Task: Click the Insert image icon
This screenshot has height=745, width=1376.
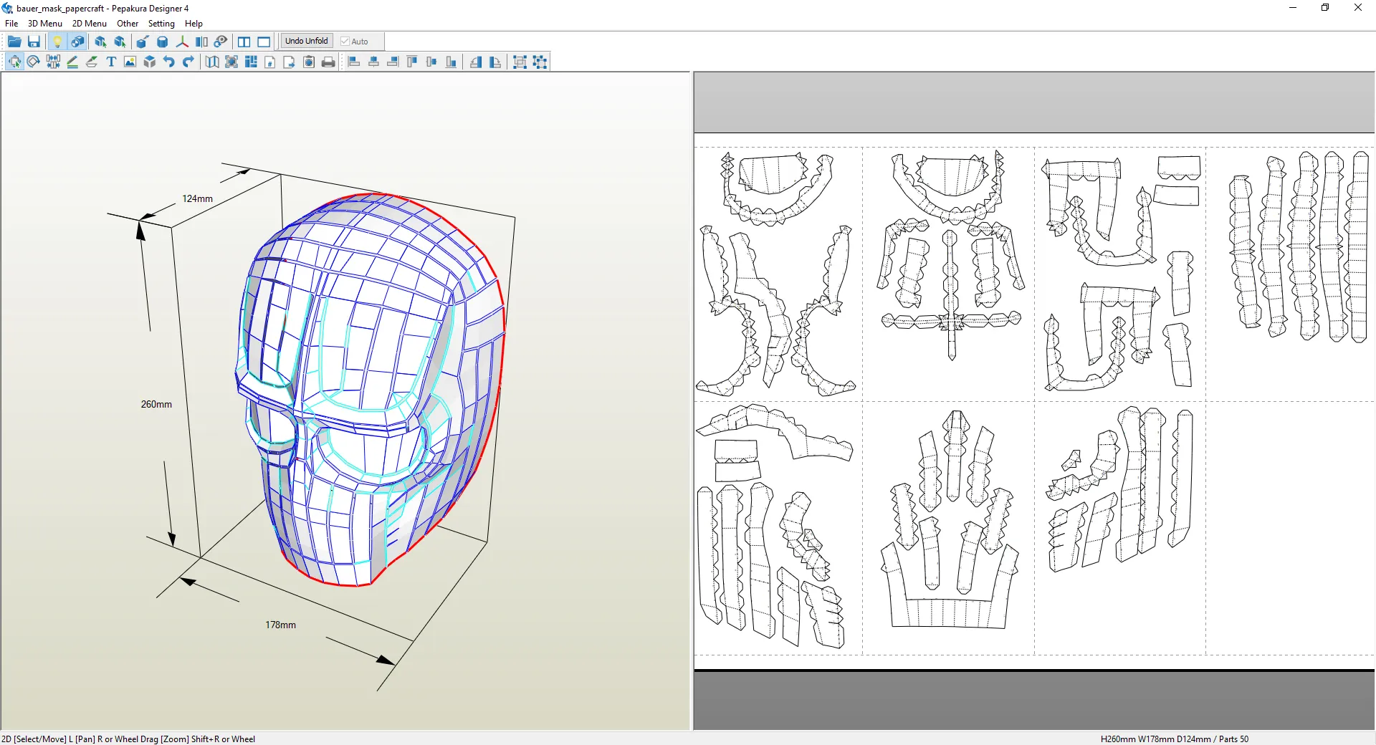Action: click(x=130, y=62)
